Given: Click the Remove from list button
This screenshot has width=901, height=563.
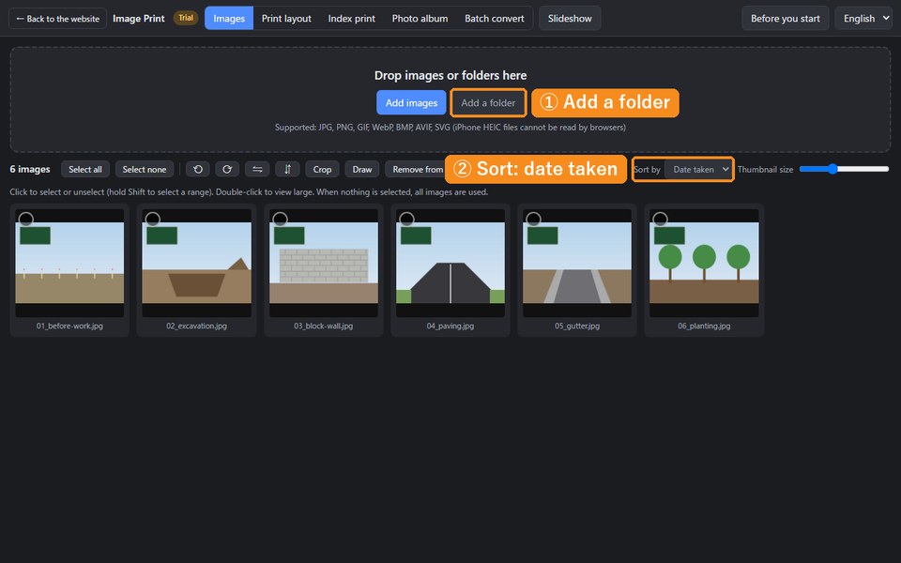Looking at the screenshot, I should click(417, 169).
